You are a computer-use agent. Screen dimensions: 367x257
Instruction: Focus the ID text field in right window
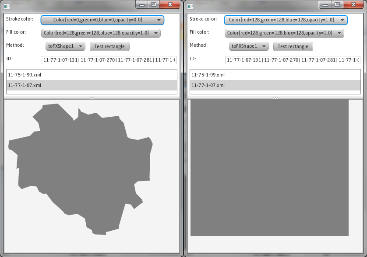click(293, 60)
